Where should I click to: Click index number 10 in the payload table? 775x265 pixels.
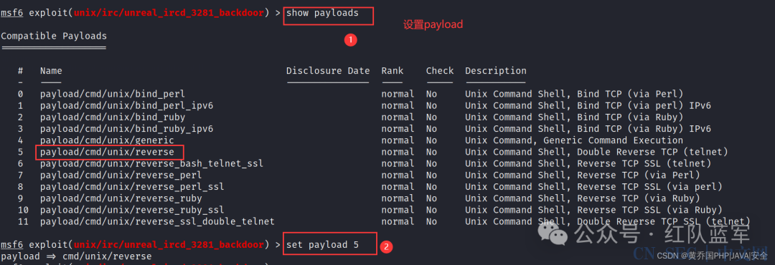point(23,210)
